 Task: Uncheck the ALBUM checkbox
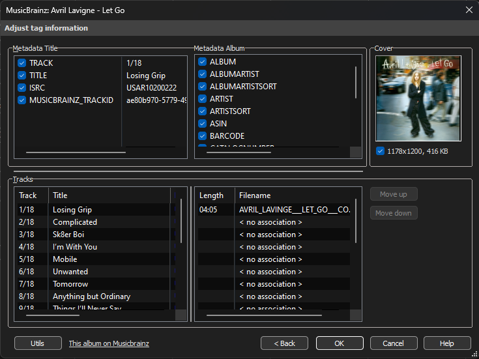pyautogui.click(x=202, y=62)
